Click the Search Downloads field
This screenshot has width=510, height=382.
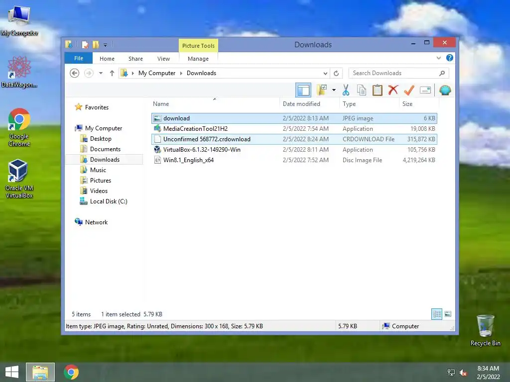399,73
